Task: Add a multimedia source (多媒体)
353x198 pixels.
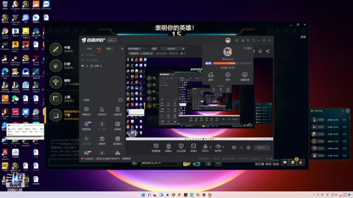Action: click(x=193, y=148)
